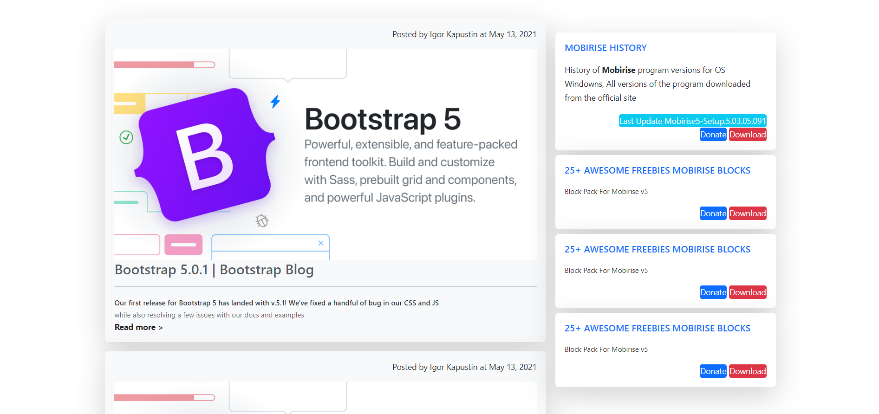The height and width of the screenshot is (414, 879).
Task: Donate in the third Freebies Blocks card
Action: click(x=713, y=371)
